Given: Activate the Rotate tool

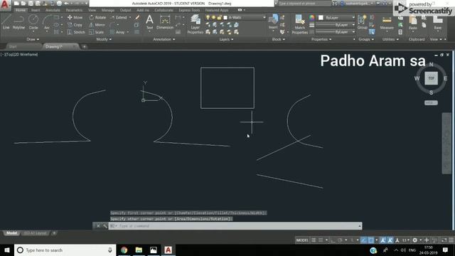Looking at the screenshot, I should (x=97, y=17).
